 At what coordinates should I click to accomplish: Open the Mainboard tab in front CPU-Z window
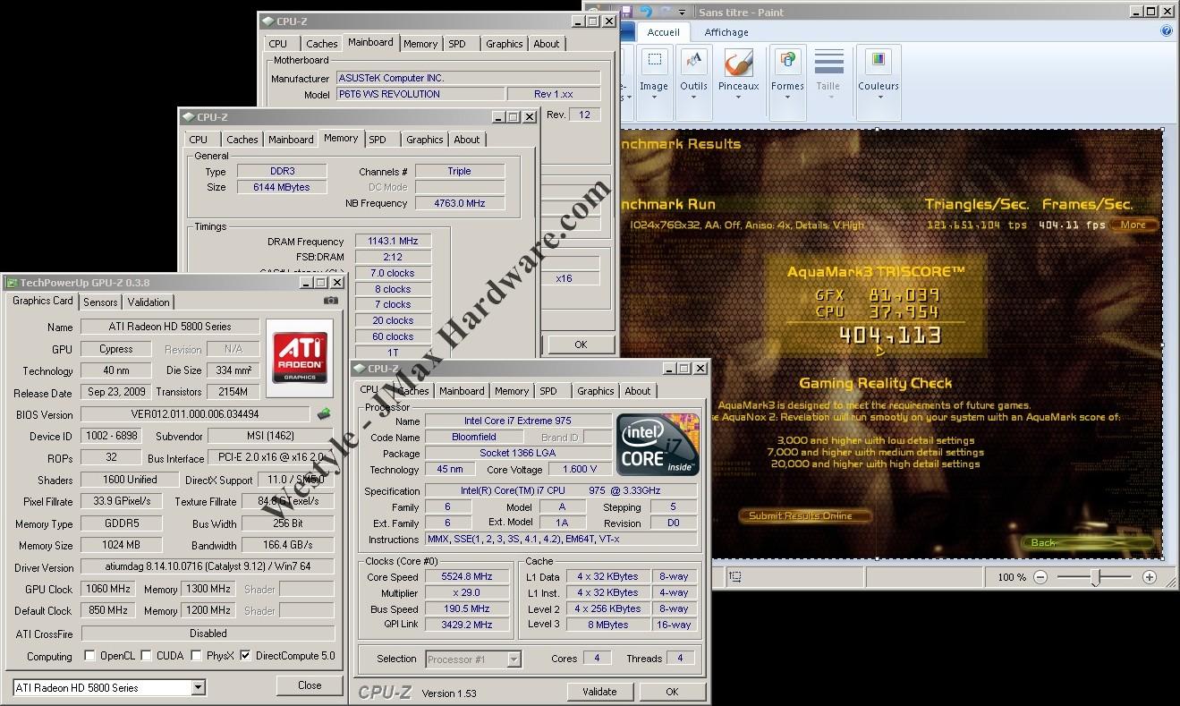point(462,391)
